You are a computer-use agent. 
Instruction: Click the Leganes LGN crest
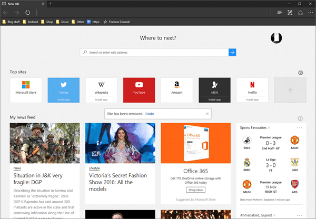[294, 162]
